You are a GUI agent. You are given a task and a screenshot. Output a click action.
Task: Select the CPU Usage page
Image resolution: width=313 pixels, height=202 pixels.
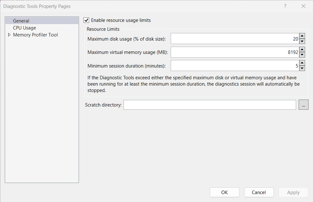[25, 28]
